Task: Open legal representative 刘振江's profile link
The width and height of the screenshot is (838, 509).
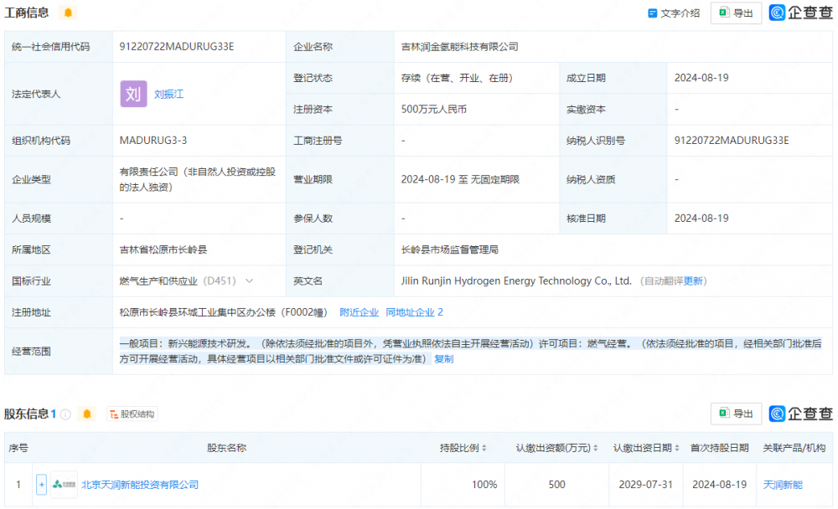Action: click(169, 94)
